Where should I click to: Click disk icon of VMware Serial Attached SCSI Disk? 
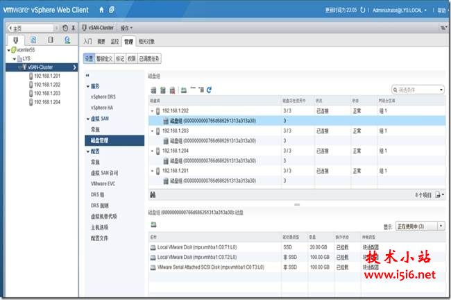153,267
